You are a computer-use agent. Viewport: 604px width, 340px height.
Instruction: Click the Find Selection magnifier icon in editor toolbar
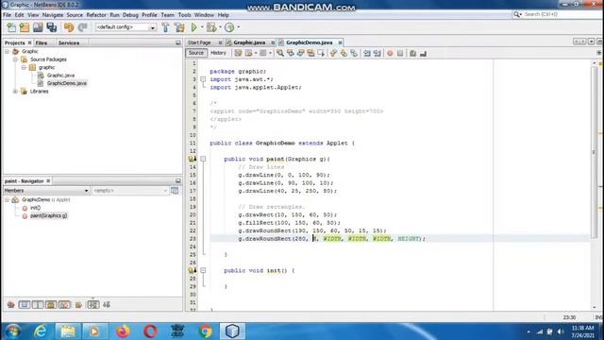tap(280, 53)
